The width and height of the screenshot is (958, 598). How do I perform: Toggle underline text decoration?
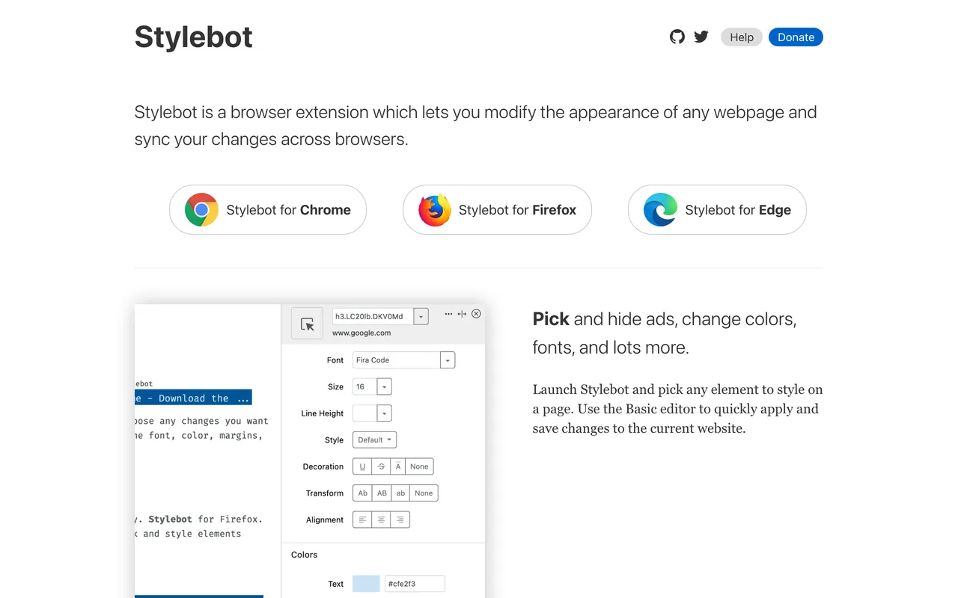pyautogui.click(x=362, y=466)
